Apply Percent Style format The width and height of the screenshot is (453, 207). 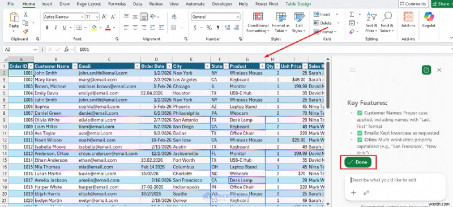[209, 28]
